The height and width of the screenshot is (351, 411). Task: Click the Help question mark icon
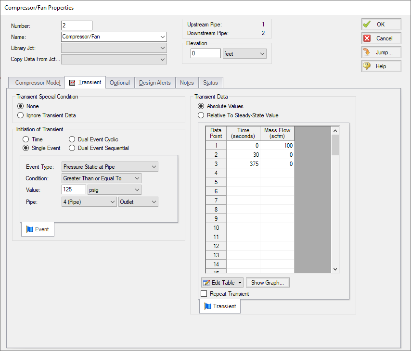click(x=367, y=66)
